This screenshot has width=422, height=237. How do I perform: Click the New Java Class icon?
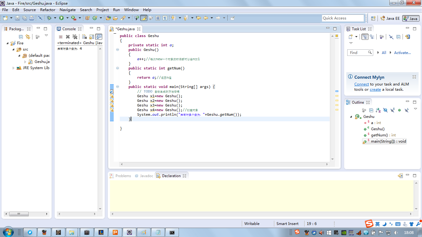tap(95, 18)
